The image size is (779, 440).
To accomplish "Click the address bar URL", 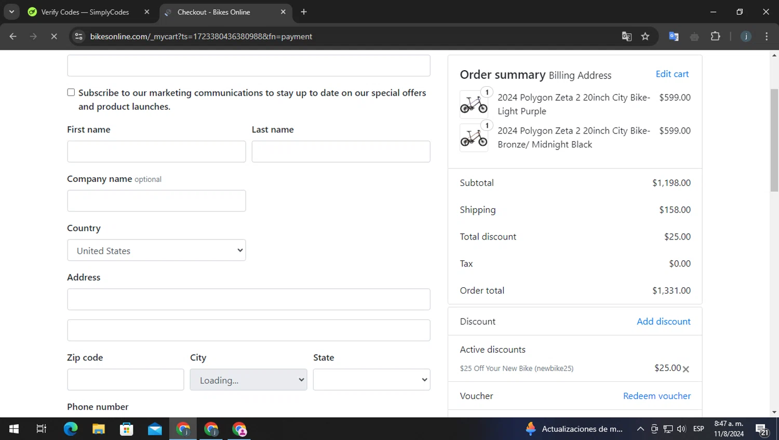I will click(x=201, y=36).
